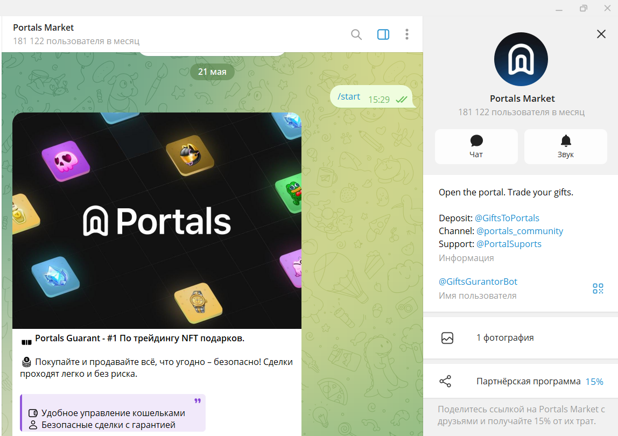Open the chat search magnifier icon

point(356,34)
